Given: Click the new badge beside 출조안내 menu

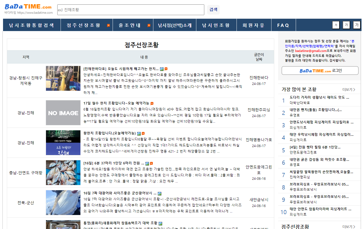Looking at the screenshot, I should click(x=149, y=25).
